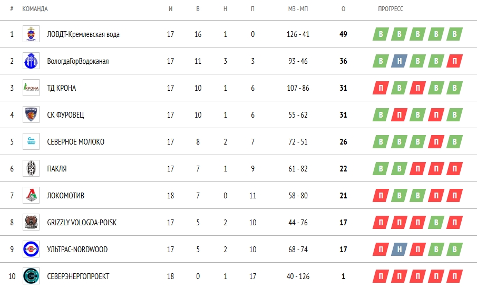Click the СК ФУРОВЕЦ team logo

[31, 115]
